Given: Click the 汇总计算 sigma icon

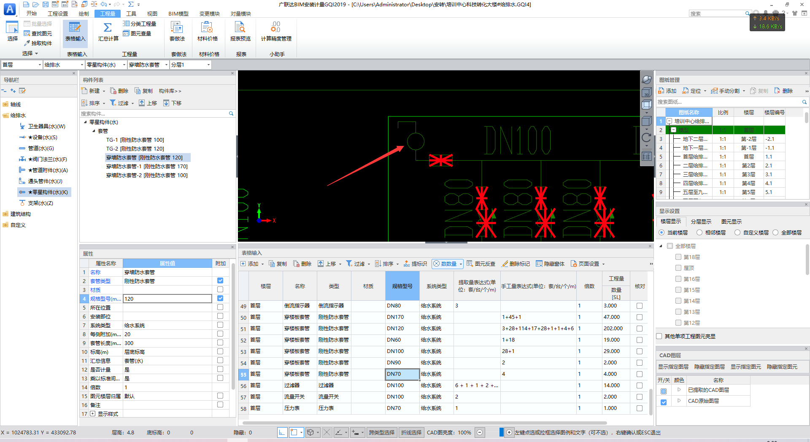Looking at the screenshot, I should (x=108, y=28).
